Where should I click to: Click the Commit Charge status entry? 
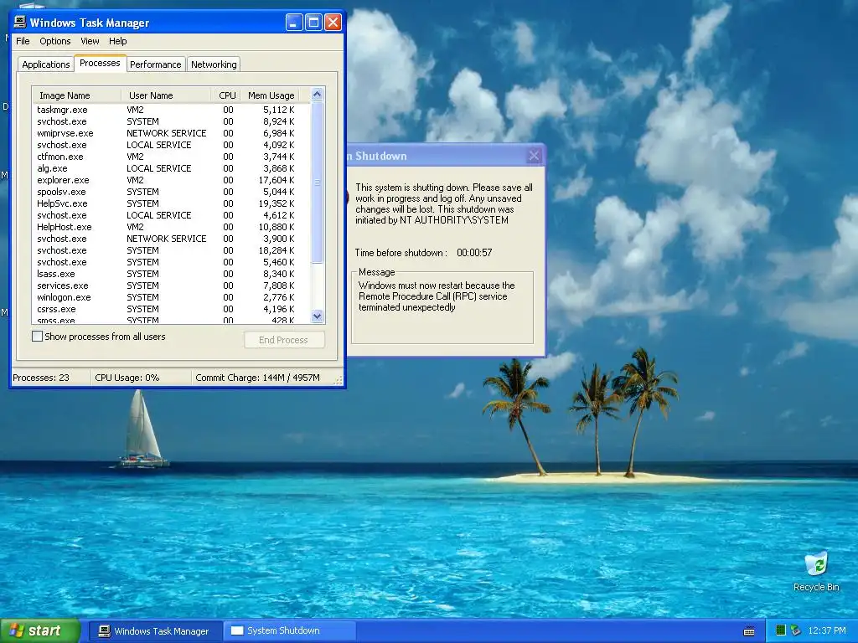point(258,378)
